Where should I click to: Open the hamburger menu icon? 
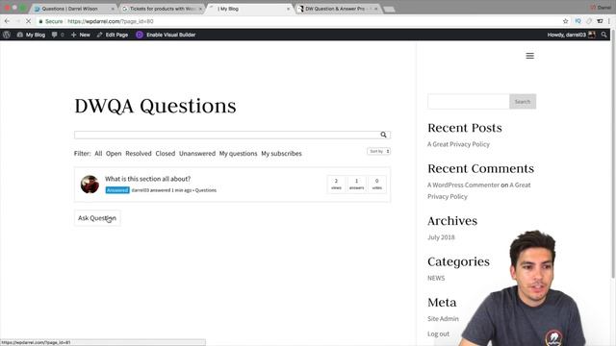click(529, 56)
